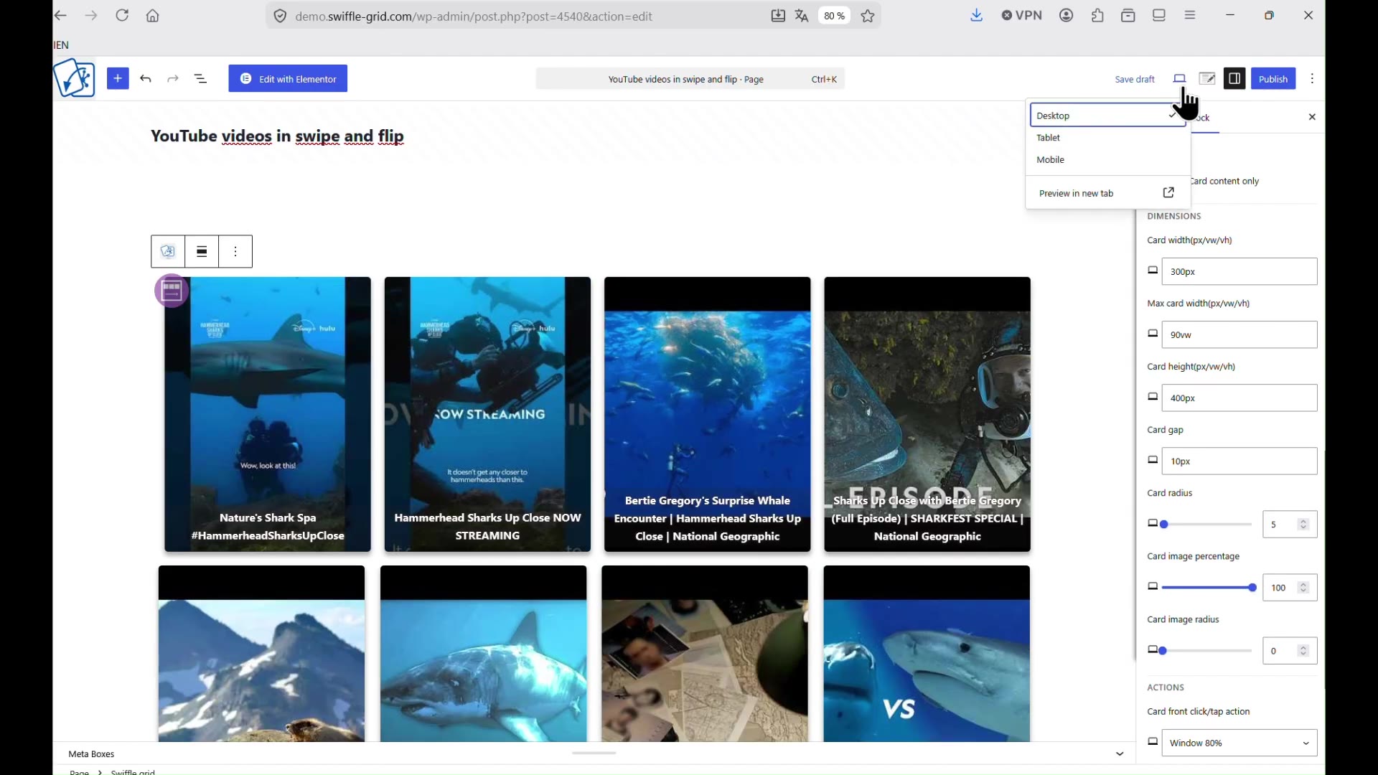Redo the editor change

174,79
